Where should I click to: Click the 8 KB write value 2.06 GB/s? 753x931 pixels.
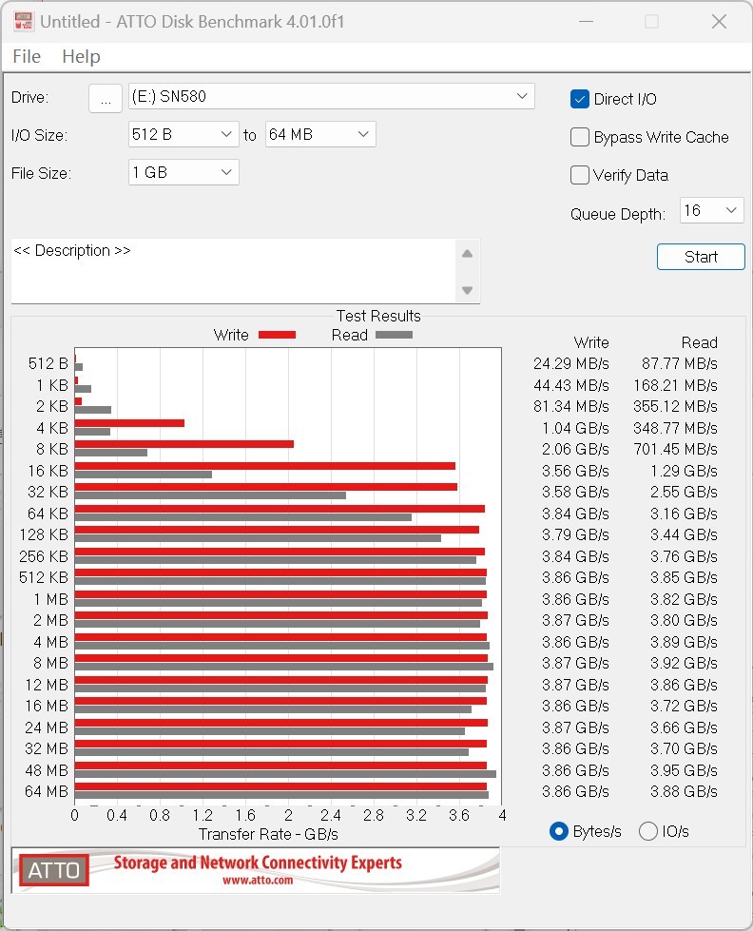(575, 449)
